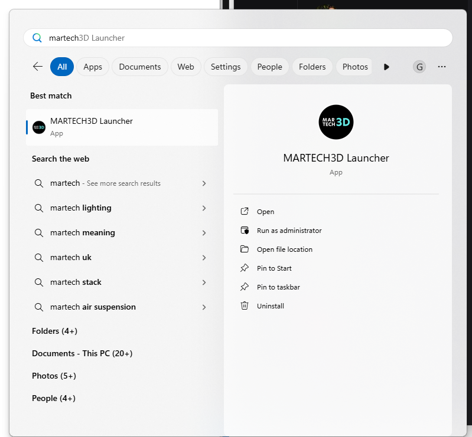Switch to the People filter tab
Screen dimensions: 472x437
tap(270, 67)
